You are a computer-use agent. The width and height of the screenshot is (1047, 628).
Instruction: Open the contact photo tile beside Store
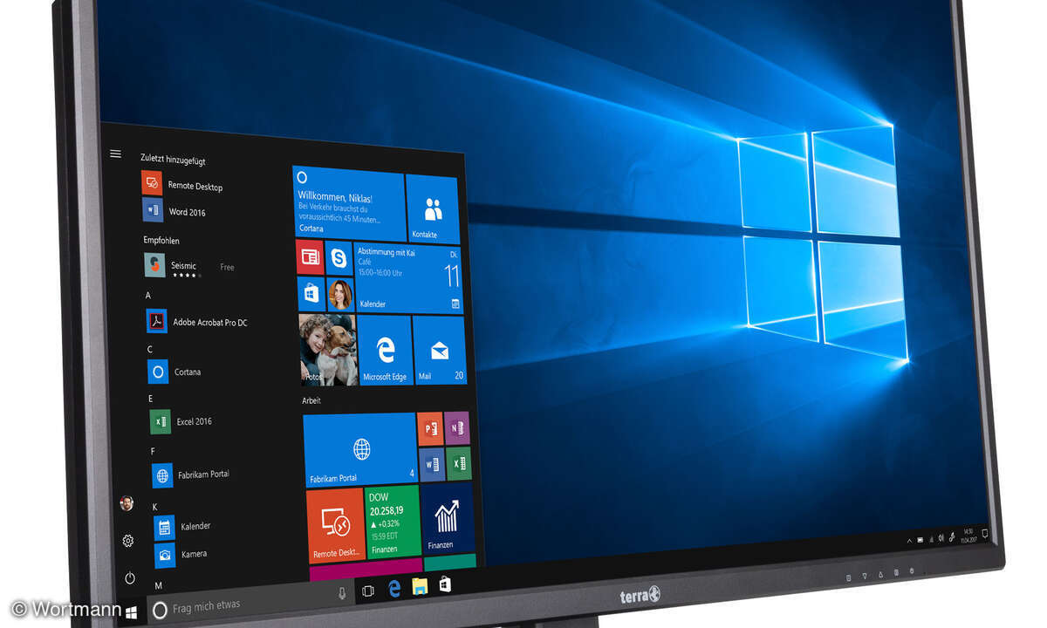(x=340, y=295)
